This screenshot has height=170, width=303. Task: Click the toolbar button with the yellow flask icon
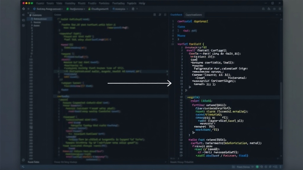click(98, 9)
